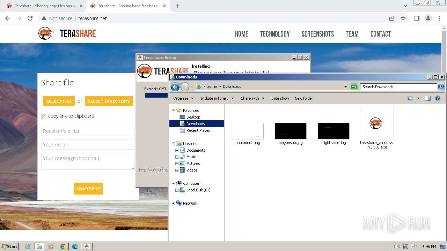Click the Your email field

point(88,145)
